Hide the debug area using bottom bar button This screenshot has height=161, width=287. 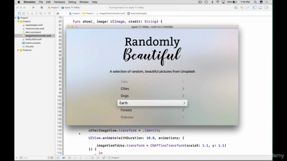click(x=58, y=158)
